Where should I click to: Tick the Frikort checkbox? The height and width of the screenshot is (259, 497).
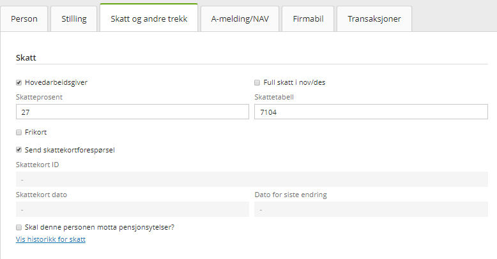click(x=19, y=132)
